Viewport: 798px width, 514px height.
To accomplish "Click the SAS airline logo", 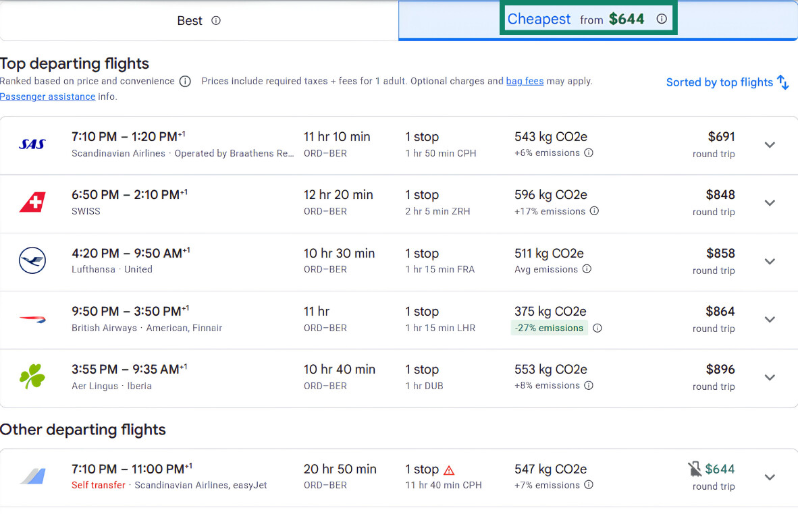I will click(x=32, y=144).
